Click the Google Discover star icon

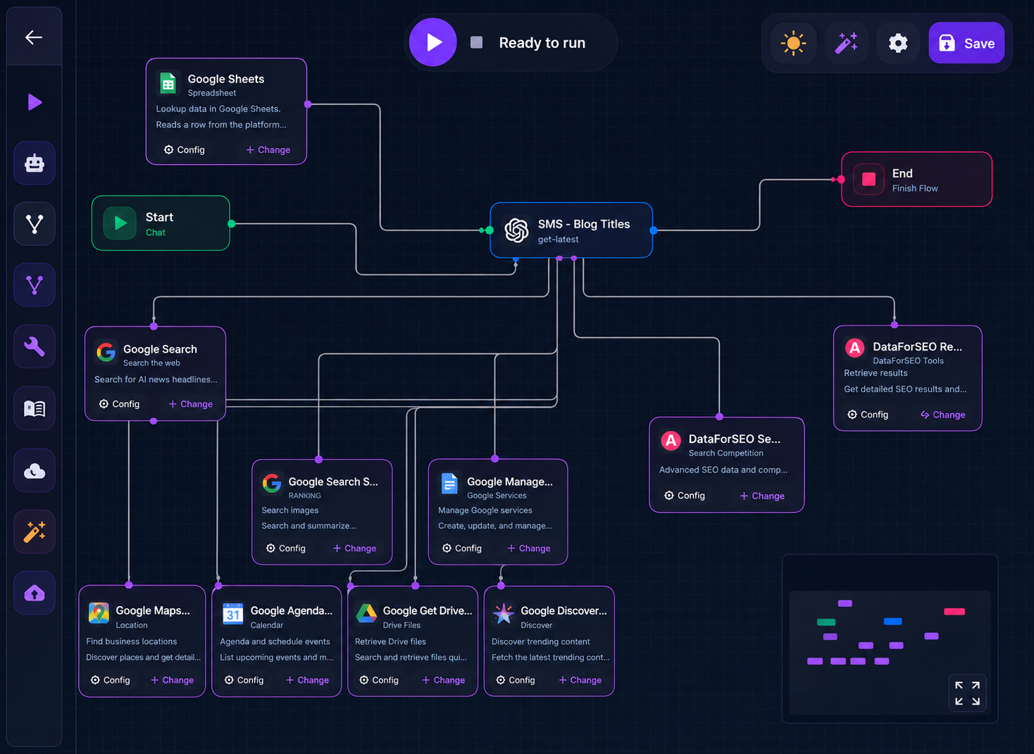(504, 614)
